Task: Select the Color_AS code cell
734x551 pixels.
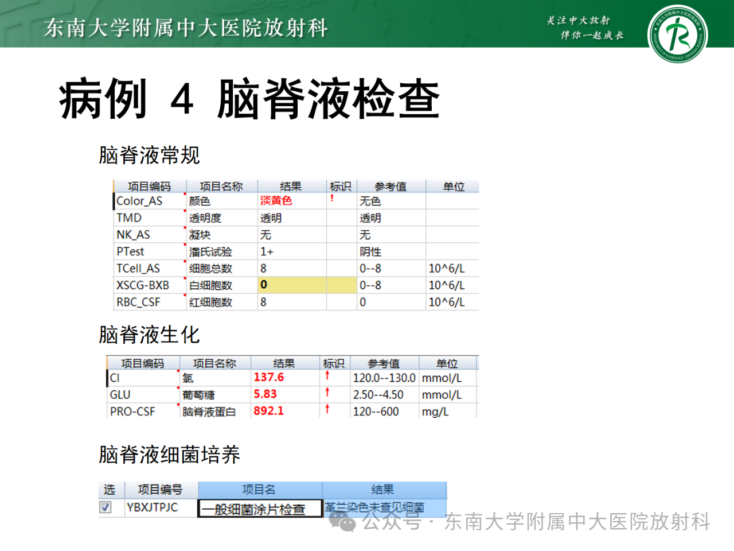Action: coord(150,201)
